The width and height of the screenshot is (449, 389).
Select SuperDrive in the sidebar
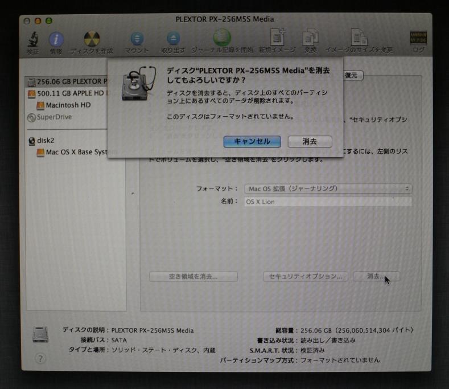[50, 117]
